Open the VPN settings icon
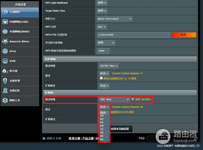Screen dimensions: 203x150 pyautogui.click(x=5, y=61)
